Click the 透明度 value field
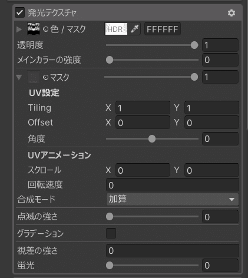 (x=220, y=45)
